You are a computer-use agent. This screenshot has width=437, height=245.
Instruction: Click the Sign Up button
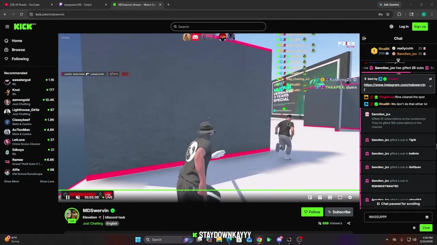(x=420, y=27)
